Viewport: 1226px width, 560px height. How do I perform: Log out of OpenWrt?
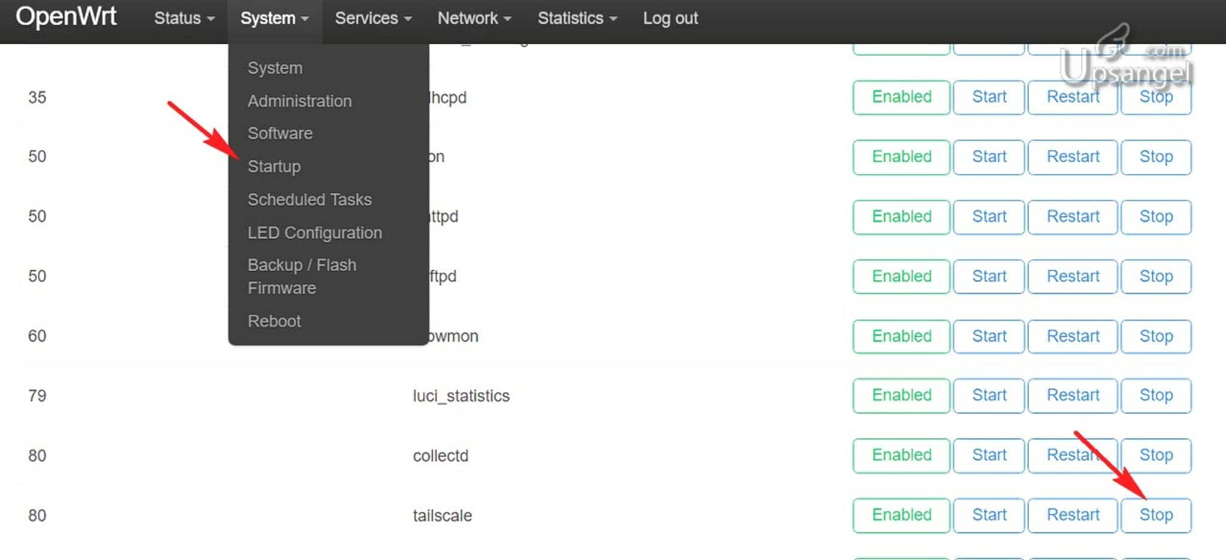[x=670, y=18]
